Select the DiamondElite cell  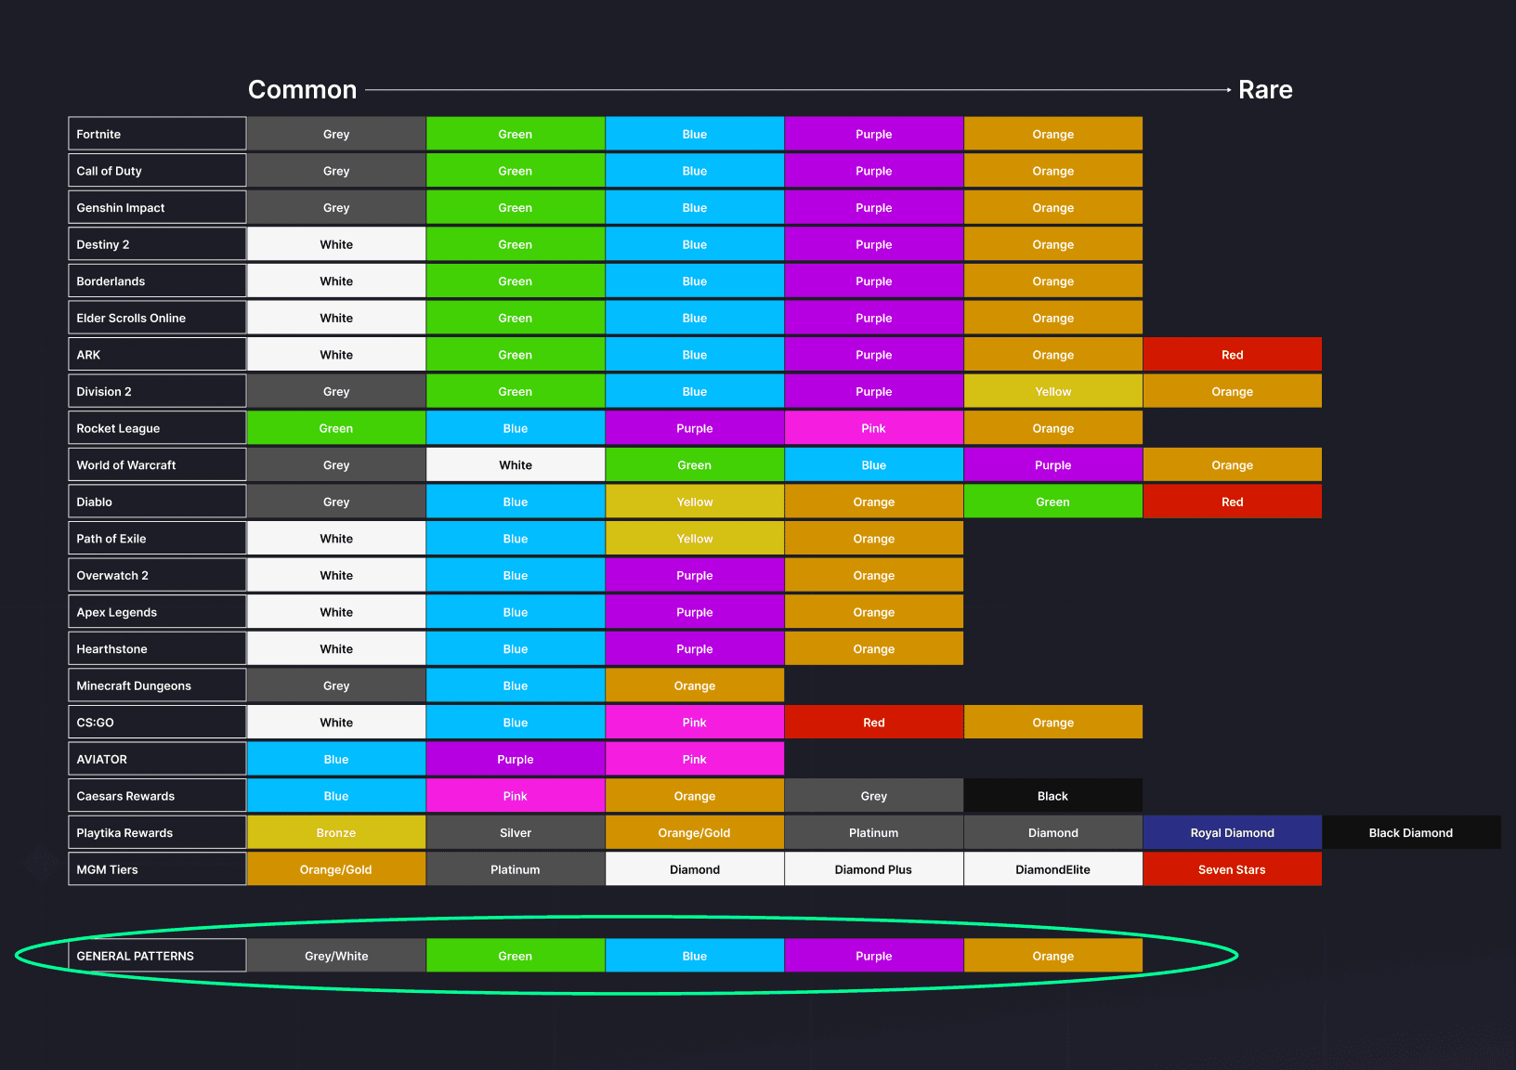(x=1052, y=869)
